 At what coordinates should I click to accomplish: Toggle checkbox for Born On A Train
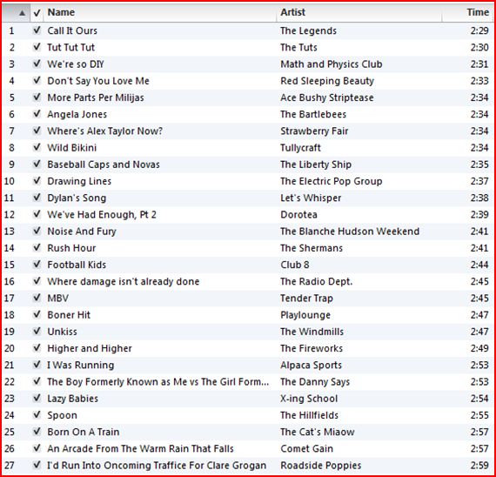point(37,432)
